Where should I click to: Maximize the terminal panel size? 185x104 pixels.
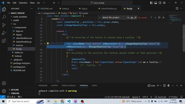(x=177, y=86)
